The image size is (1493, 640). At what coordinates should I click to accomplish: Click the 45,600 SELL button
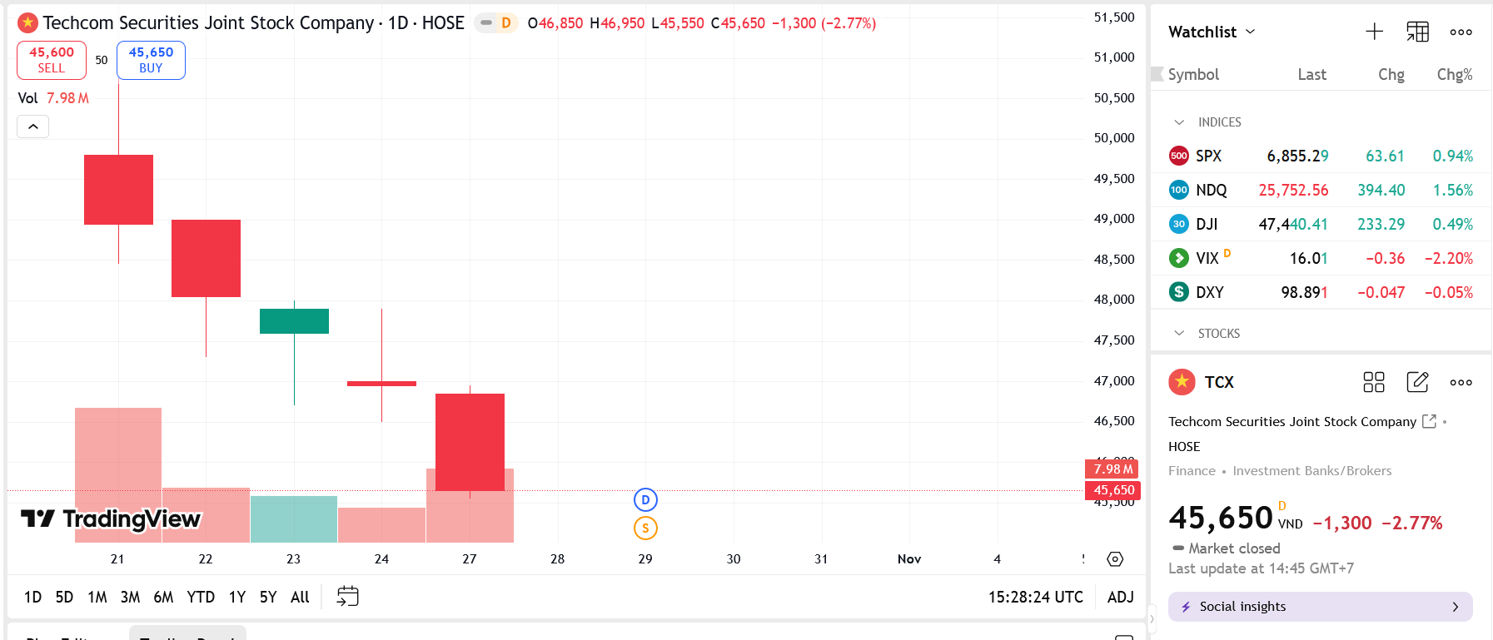tap(52, 60)
